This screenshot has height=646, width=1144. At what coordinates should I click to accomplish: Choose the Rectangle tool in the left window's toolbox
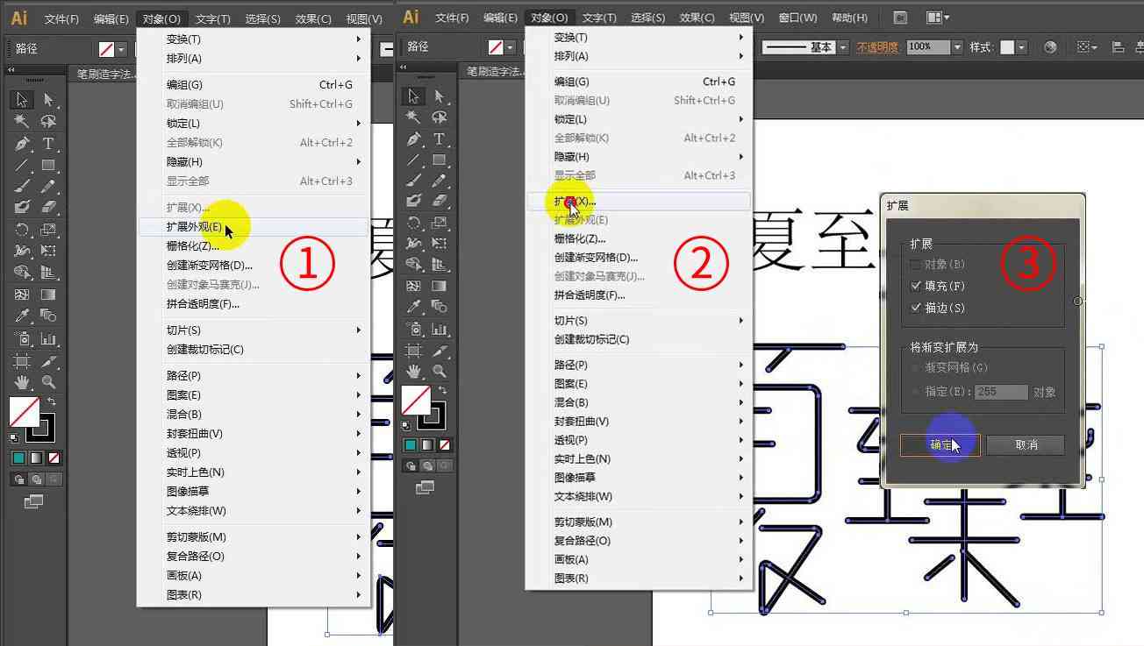point(48,165)
